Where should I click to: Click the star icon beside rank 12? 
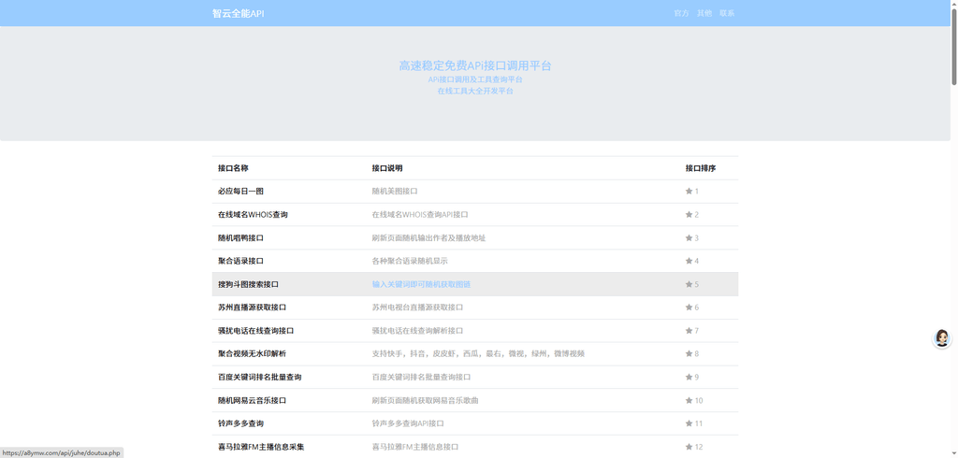point(689,447)
